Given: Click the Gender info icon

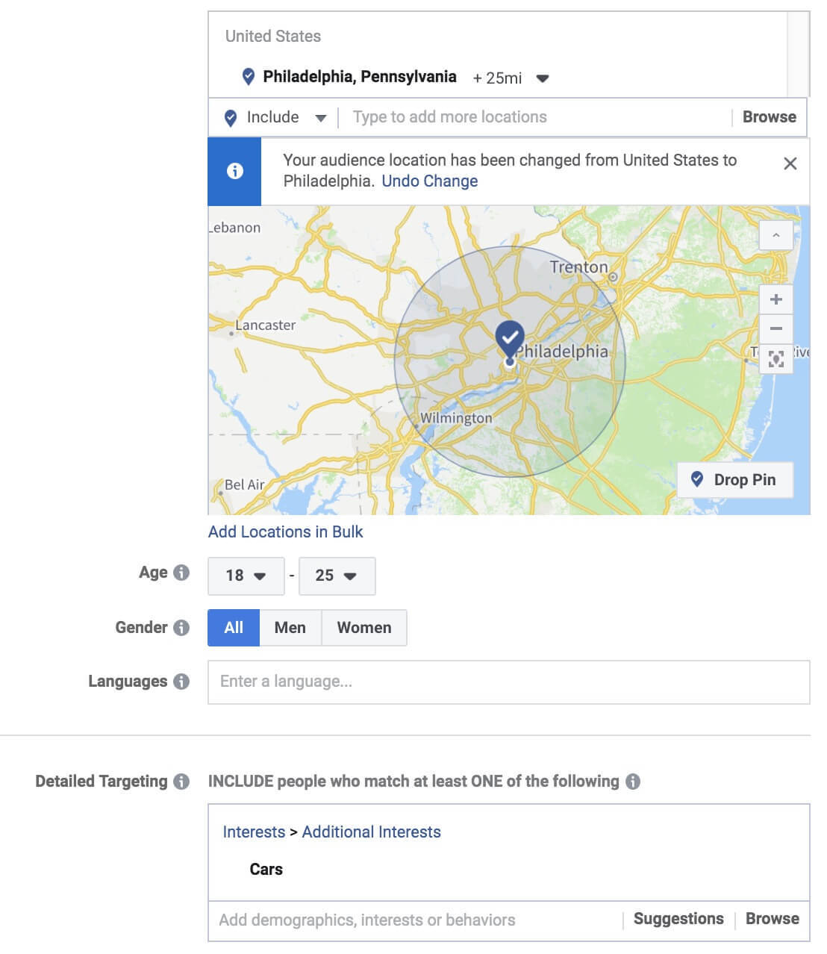Looking at the screenshot, I should [x=181, y=628].
